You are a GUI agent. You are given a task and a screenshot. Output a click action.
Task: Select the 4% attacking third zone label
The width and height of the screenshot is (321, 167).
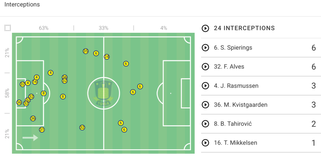(x=164, y=28)
